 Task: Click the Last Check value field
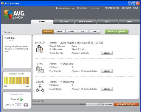point(19,105)
